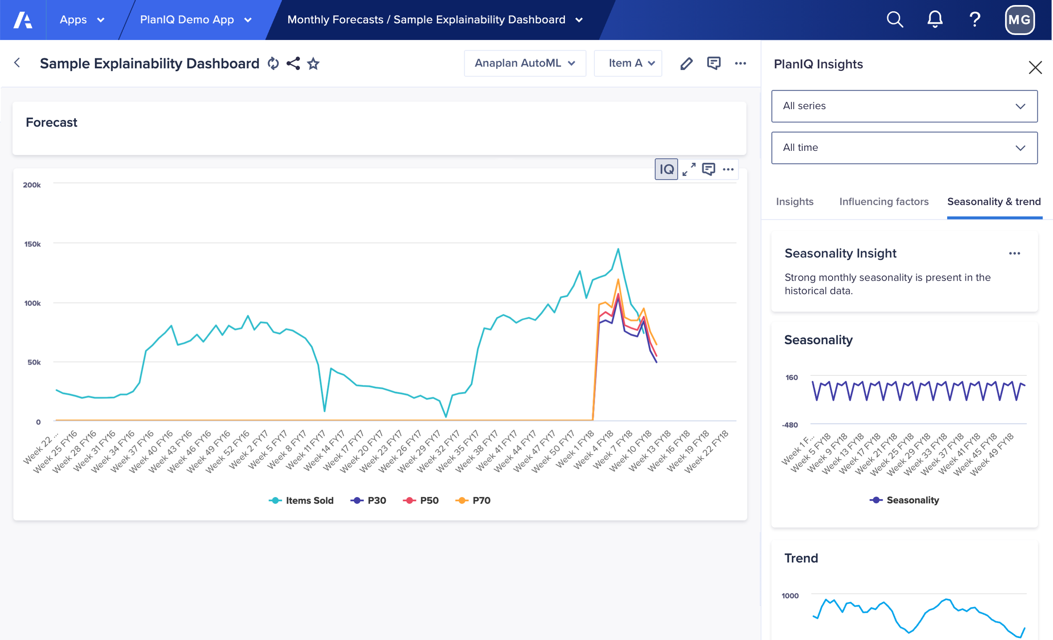The height and width of the screenshot is (640, 1053).
Task: Expand the All series dropdown
Action: pyautogui.click(x=904, y=106)
